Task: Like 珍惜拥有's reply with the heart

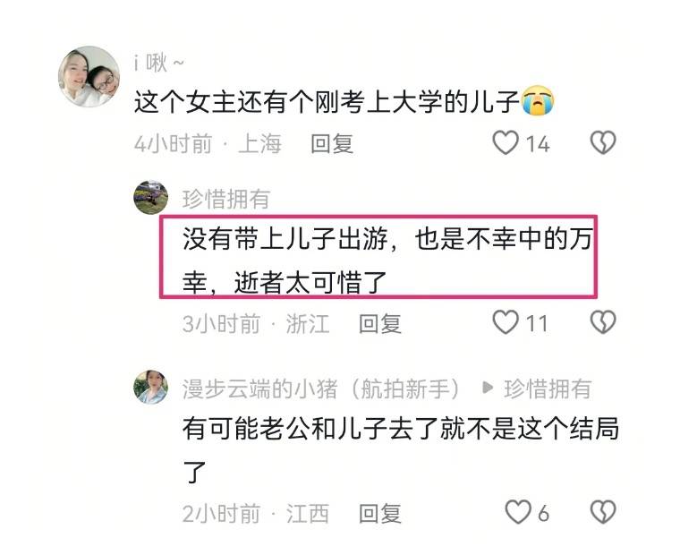Action: [x=506, y=322]
